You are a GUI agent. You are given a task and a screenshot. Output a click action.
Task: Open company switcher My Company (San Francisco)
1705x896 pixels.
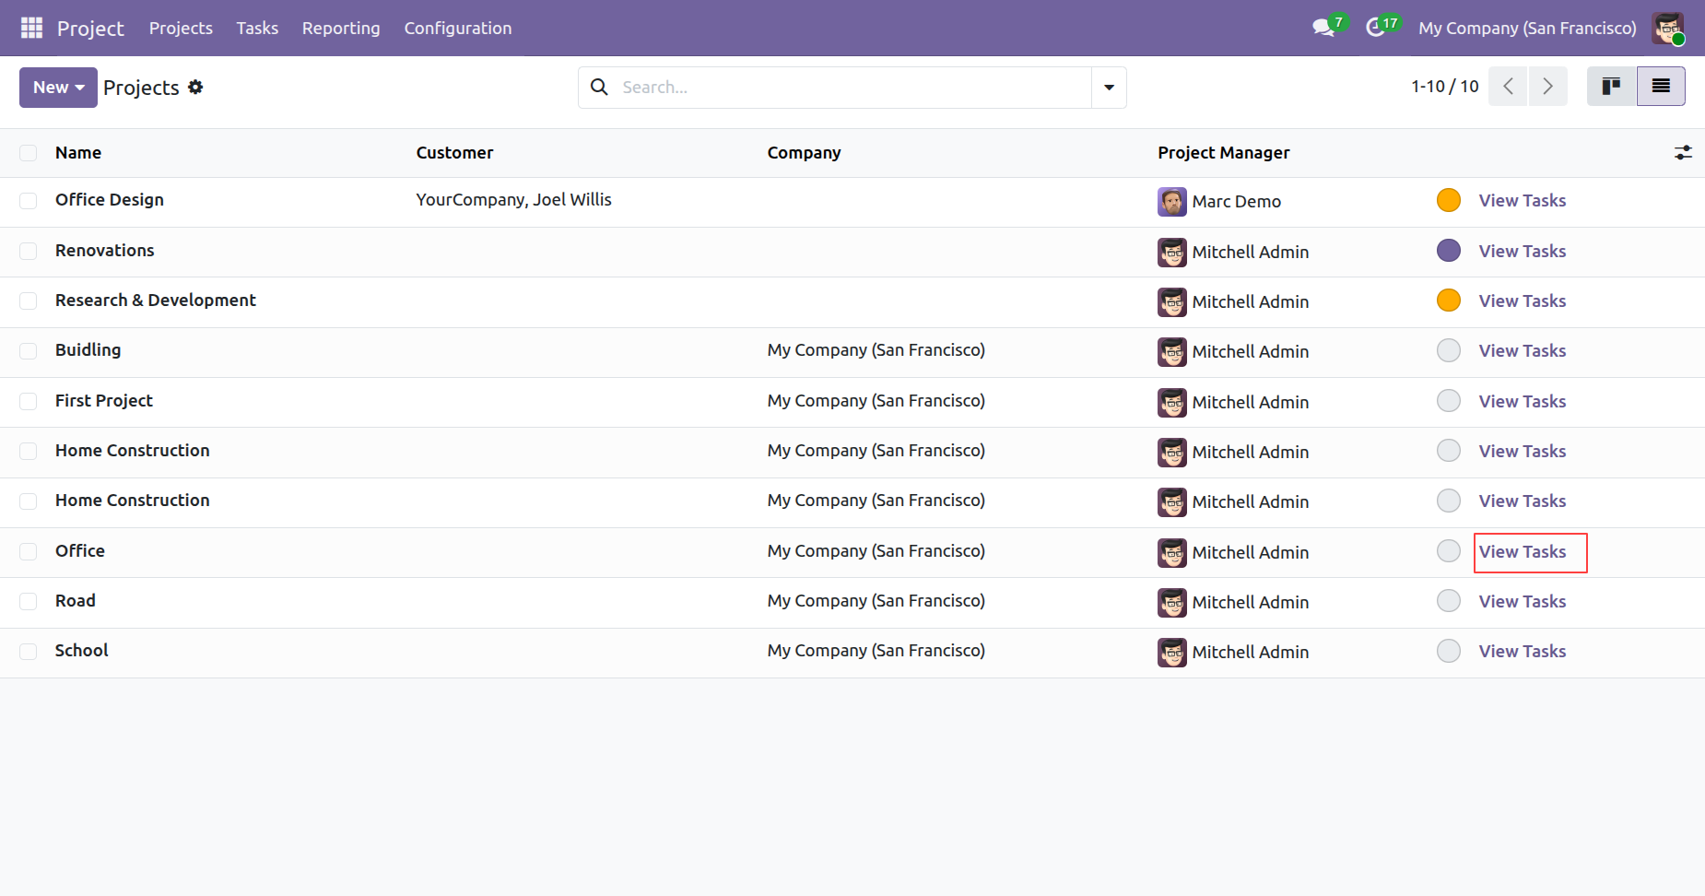tap(1527, 28)
